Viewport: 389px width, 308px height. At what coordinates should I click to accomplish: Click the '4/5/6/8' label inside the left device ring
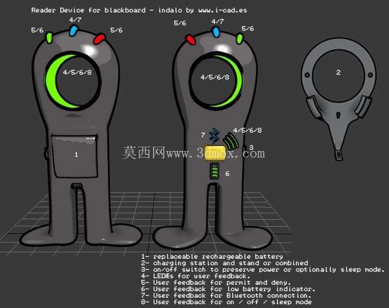77,73
